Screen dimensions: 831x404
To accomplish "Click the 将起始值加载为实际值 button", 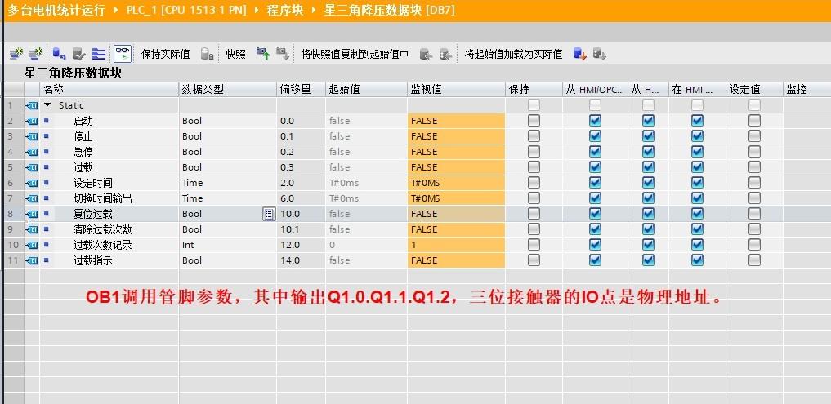I will tap(513, 54).
